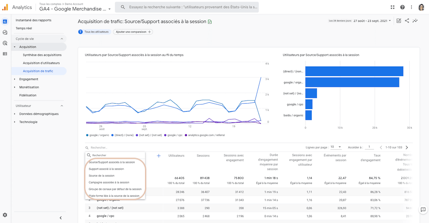This screenshot has width=429, height=223.
Task: Go to the next page of table rows
Action: point(407,147)
